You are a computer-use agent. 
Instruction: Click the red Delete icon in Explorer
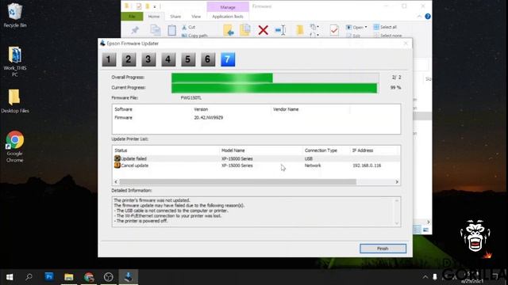point(263,30)
